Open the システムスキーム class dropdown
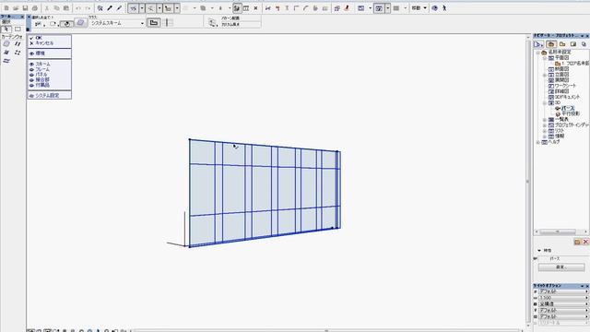The width and height of the screenshot is (590, 332). pos(117,23)
